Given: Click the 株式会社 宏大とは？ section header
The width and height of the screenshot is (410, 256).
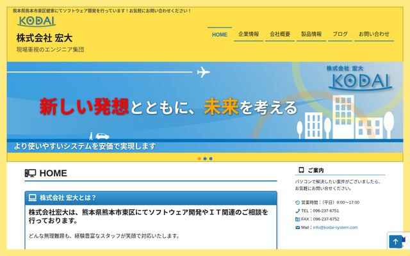Looking at the screenshot, I should coord(151,198).
